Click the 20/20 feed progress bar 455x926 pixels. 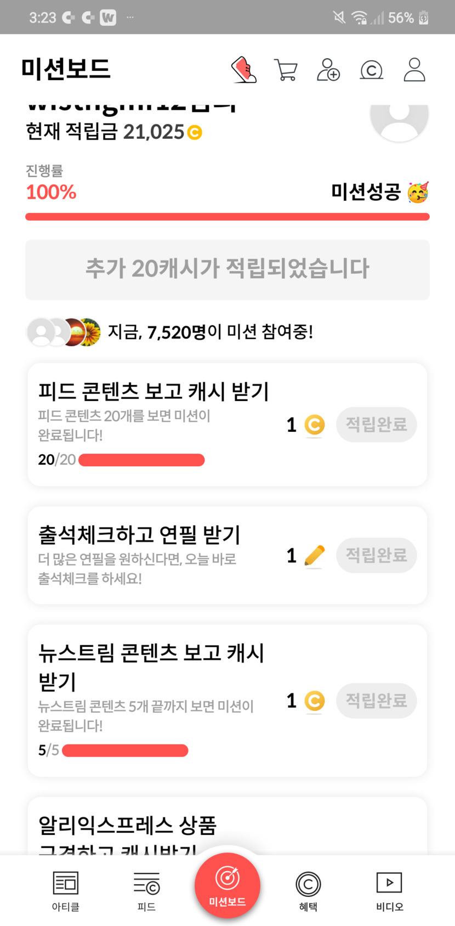coord(141,460)
